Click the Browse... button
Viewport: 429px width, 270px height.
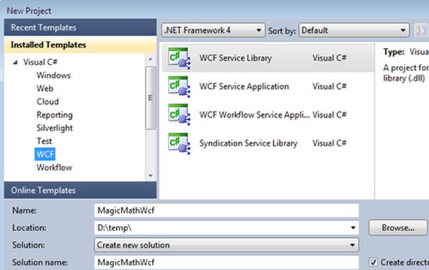pos(398,228)
